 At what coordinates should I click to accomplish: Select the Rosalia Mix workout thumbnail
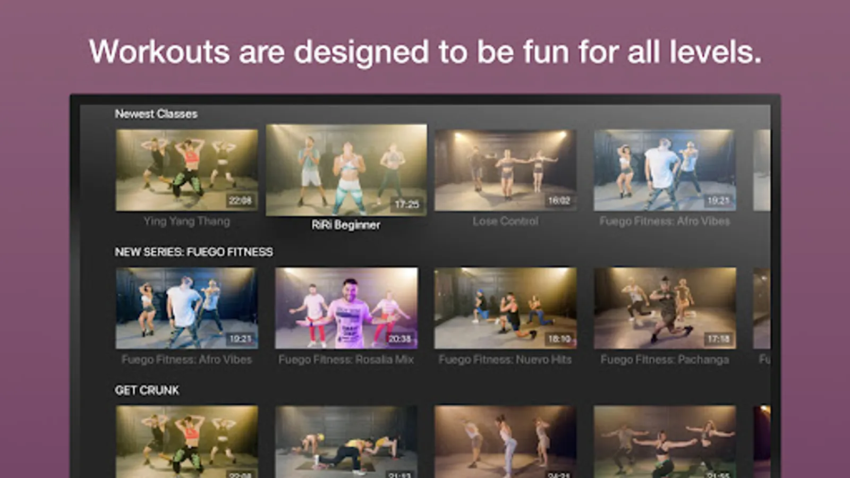point(346,308)
